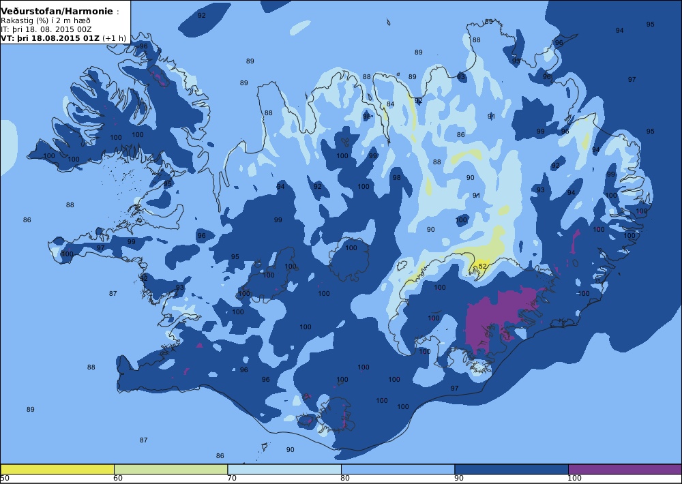Select the medium blue 80–90 legend swatch
Image resolution: width=682 pixels, height=484 pixels.
(x=398, y=469)
